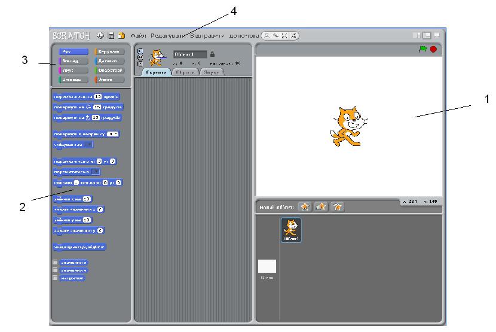Click value field in 'задати значення x' block

coord(100,209)
